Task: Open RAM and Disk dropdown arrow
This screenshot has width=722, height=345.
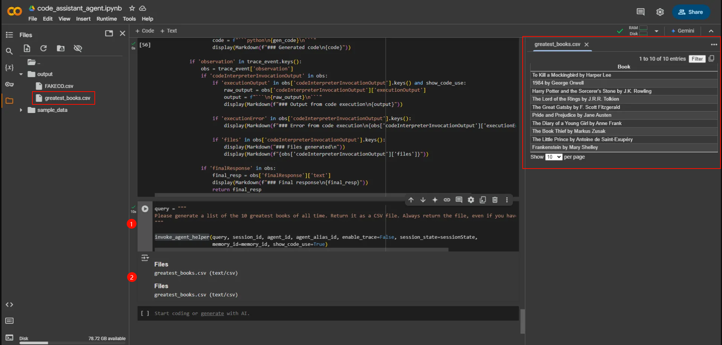Action: [656, 31]
